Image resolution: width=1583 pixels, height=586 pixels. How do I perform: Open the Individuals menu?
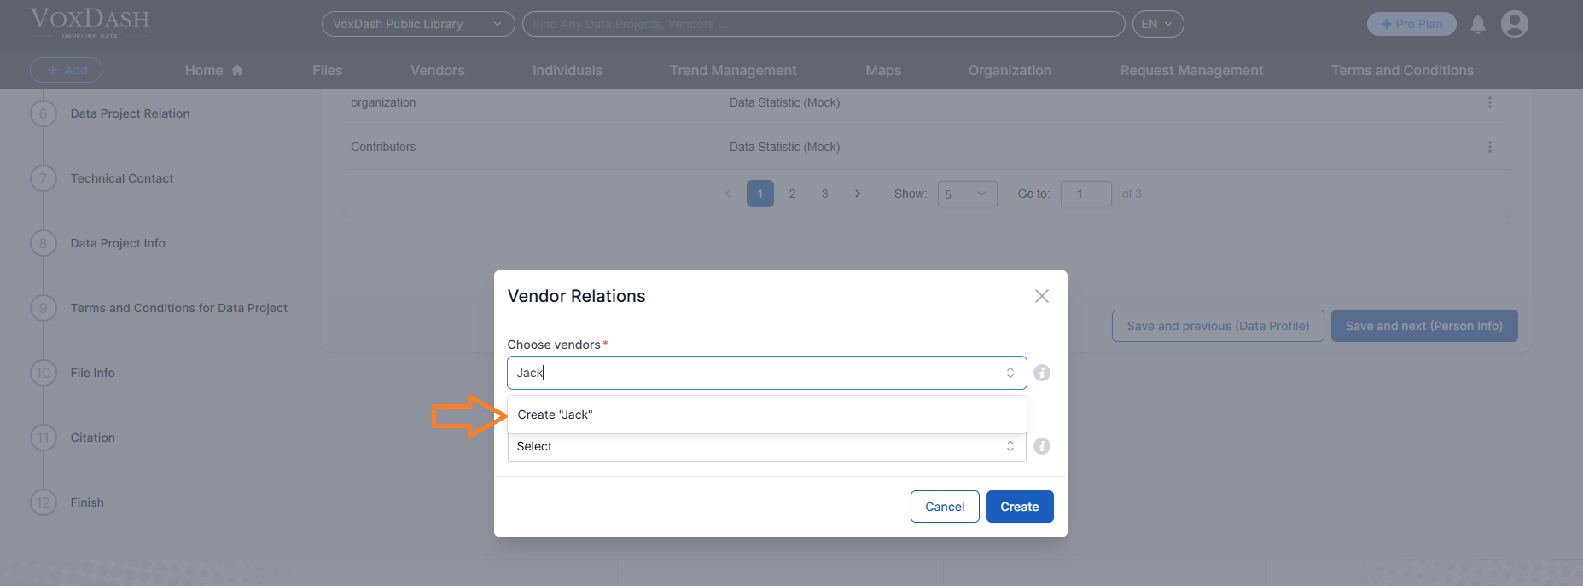tap(567, 70)
